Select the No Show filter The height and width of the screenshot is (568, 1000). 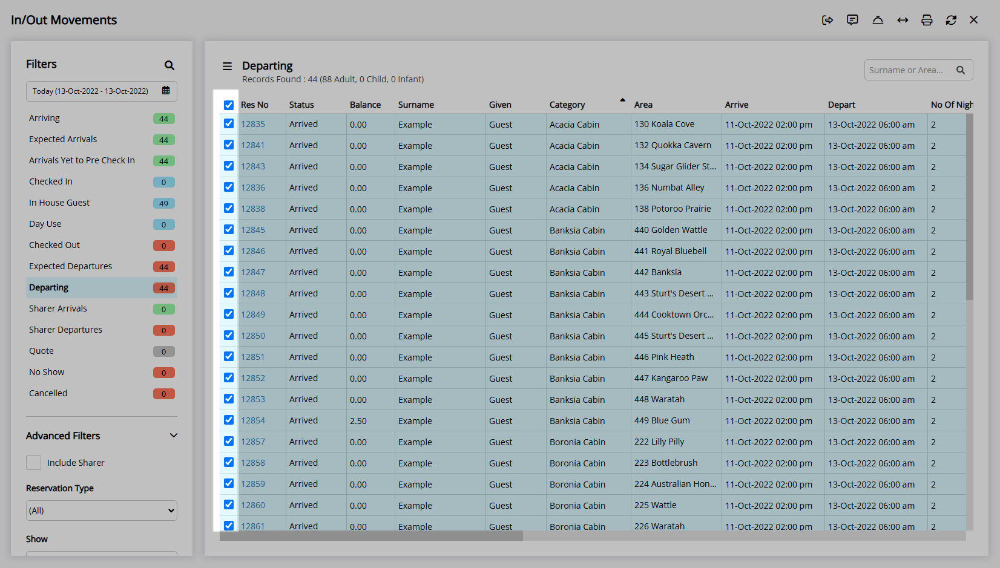tap(102, 372)
